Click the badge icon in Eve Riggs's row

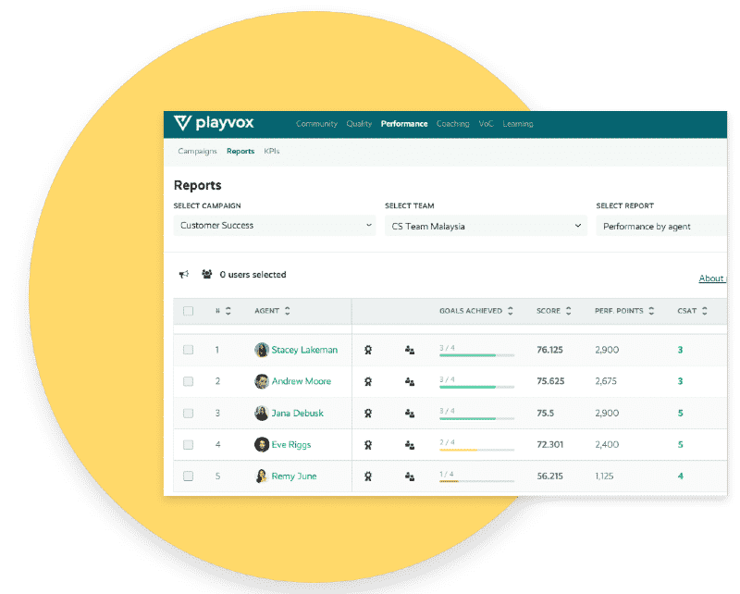pyautogui.click(x=368, y=445)
